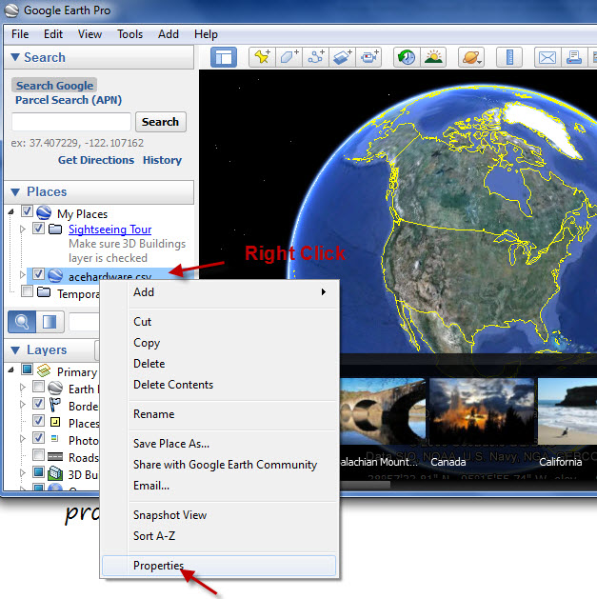Viewport: 597px width, 599px height.
Task: Uncheck the acehardware.csv checkbox
Action: click(38, 273)
